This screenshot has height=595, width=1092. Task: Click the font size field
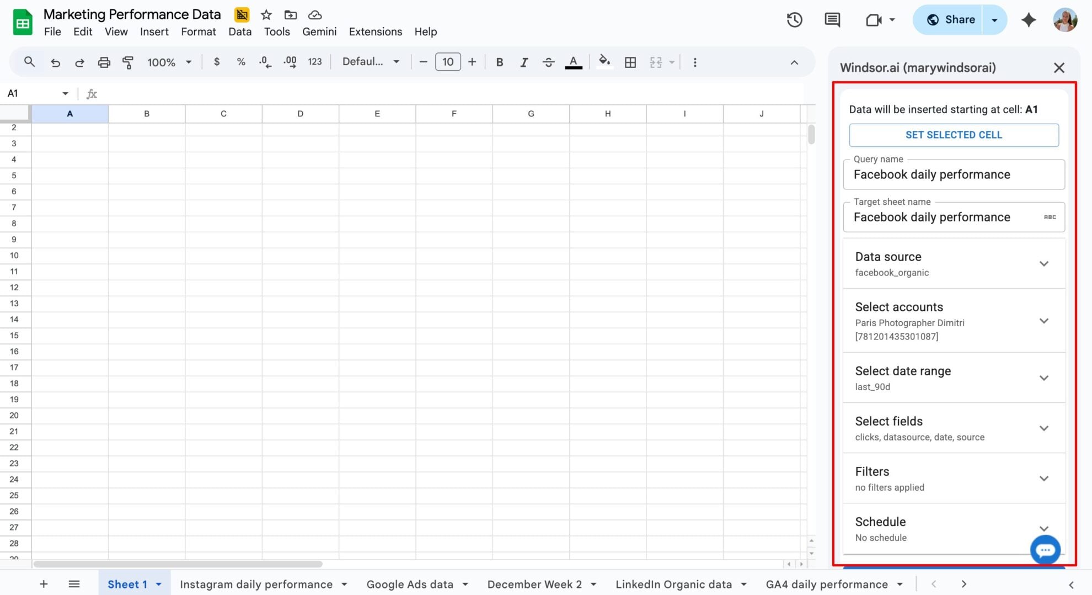click(448, 62)
